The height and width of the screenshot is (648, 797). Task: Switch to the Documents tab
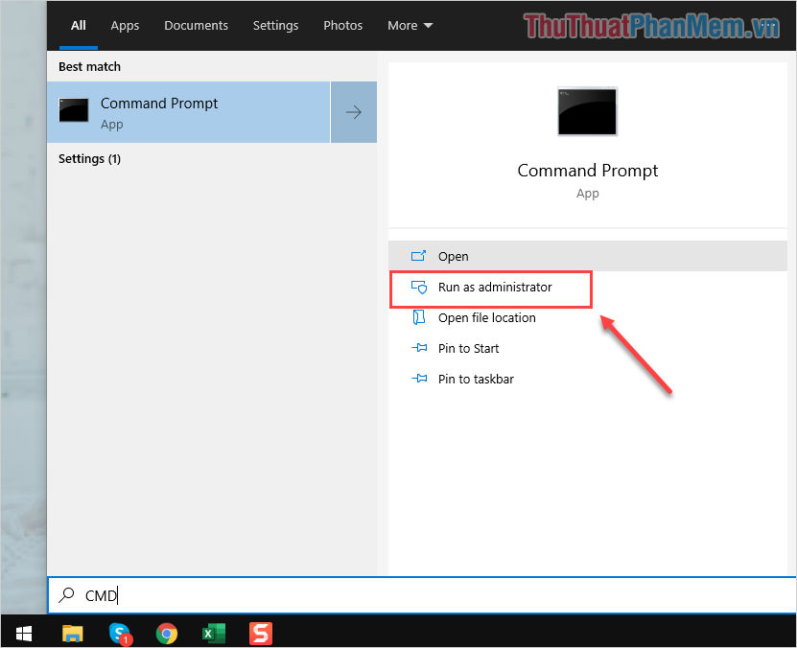196,25
